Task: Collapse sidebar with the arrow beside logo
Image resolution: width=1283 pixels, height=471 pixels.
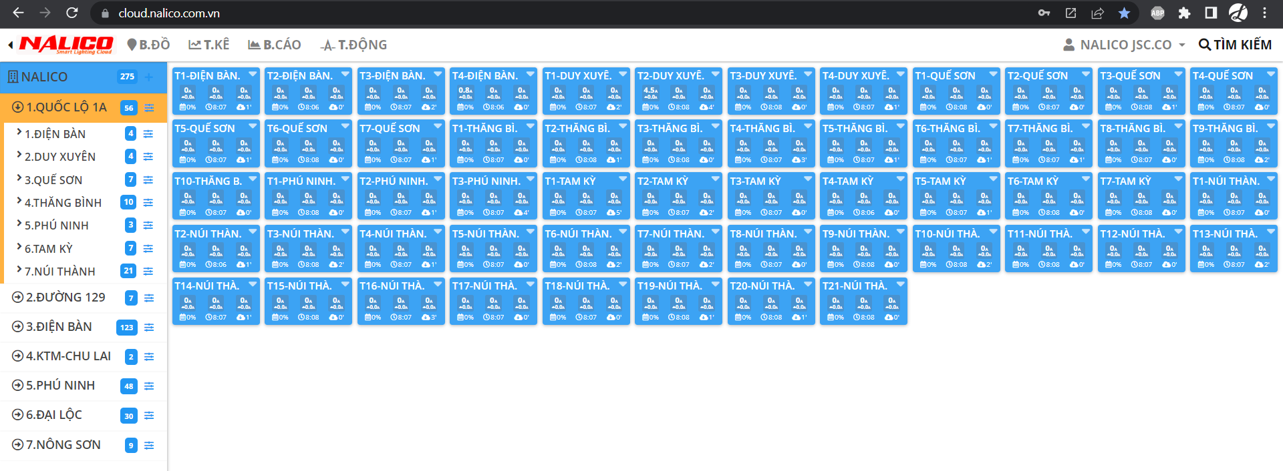Action: [11, 45]
